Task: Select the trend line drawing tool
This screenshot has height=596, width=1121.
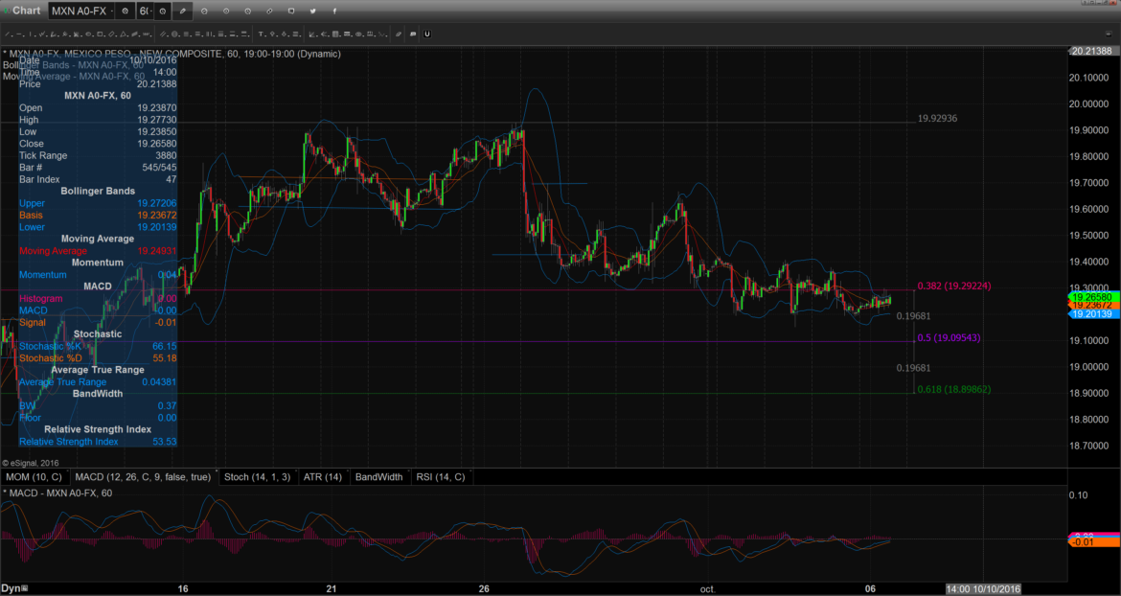Action: [x=8, y=34]
